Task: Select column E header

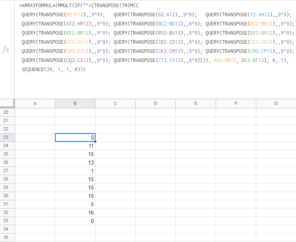Action: (196, 103)
